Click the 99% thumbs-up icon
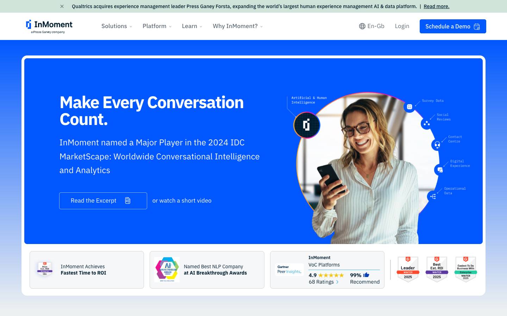 click(366, 275)
